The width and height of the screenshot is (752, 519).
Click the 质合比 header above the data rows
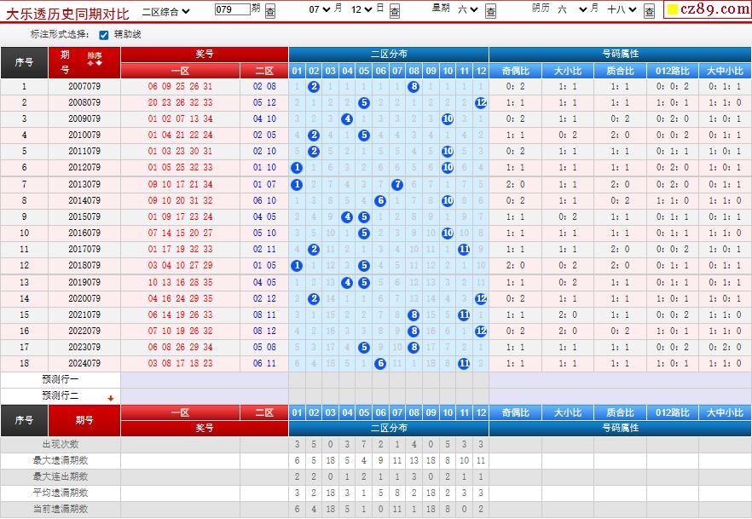620,71
